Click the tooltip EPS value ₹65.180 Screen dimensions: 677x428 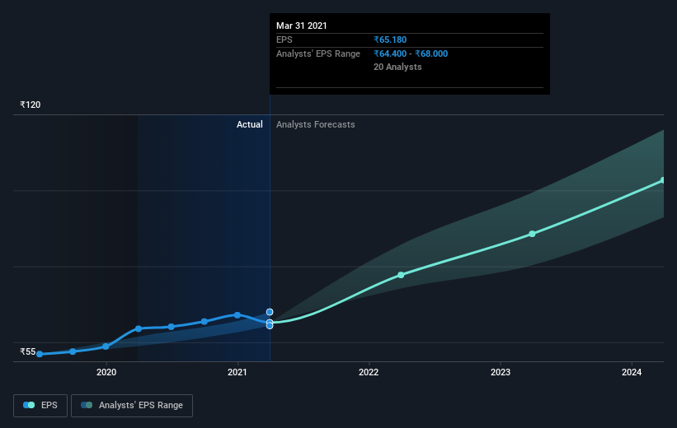coord(390,40)
